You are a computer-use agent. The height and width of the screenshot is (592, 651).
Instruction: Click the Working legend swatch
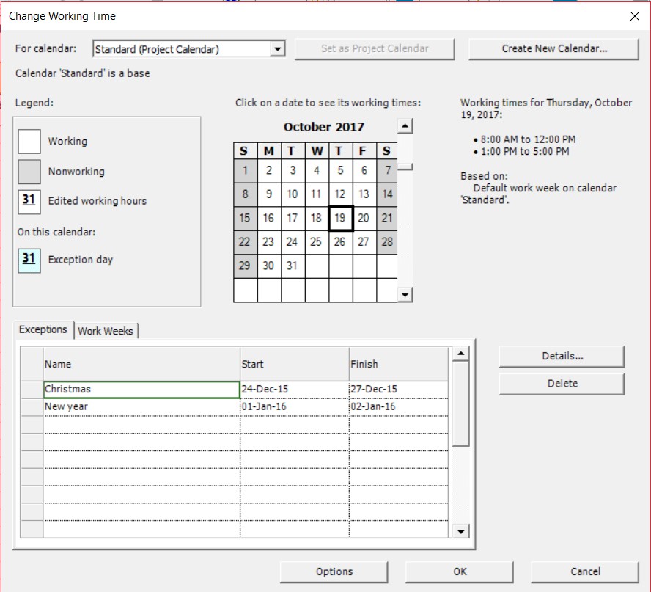tap(29, 142)
